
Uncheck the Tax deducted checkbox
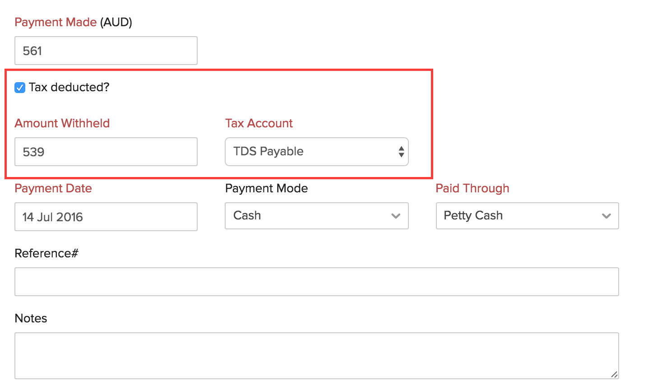coord(20,88)
